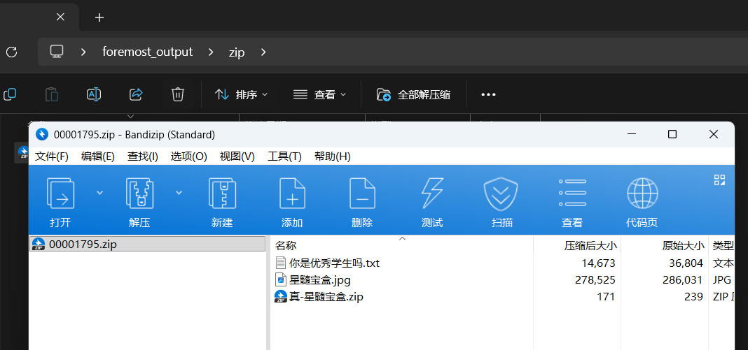Open the 排序 (Sort) dropdown in Explorer
The width and height of the screenshot is (748, 350).
click(241, 94)
